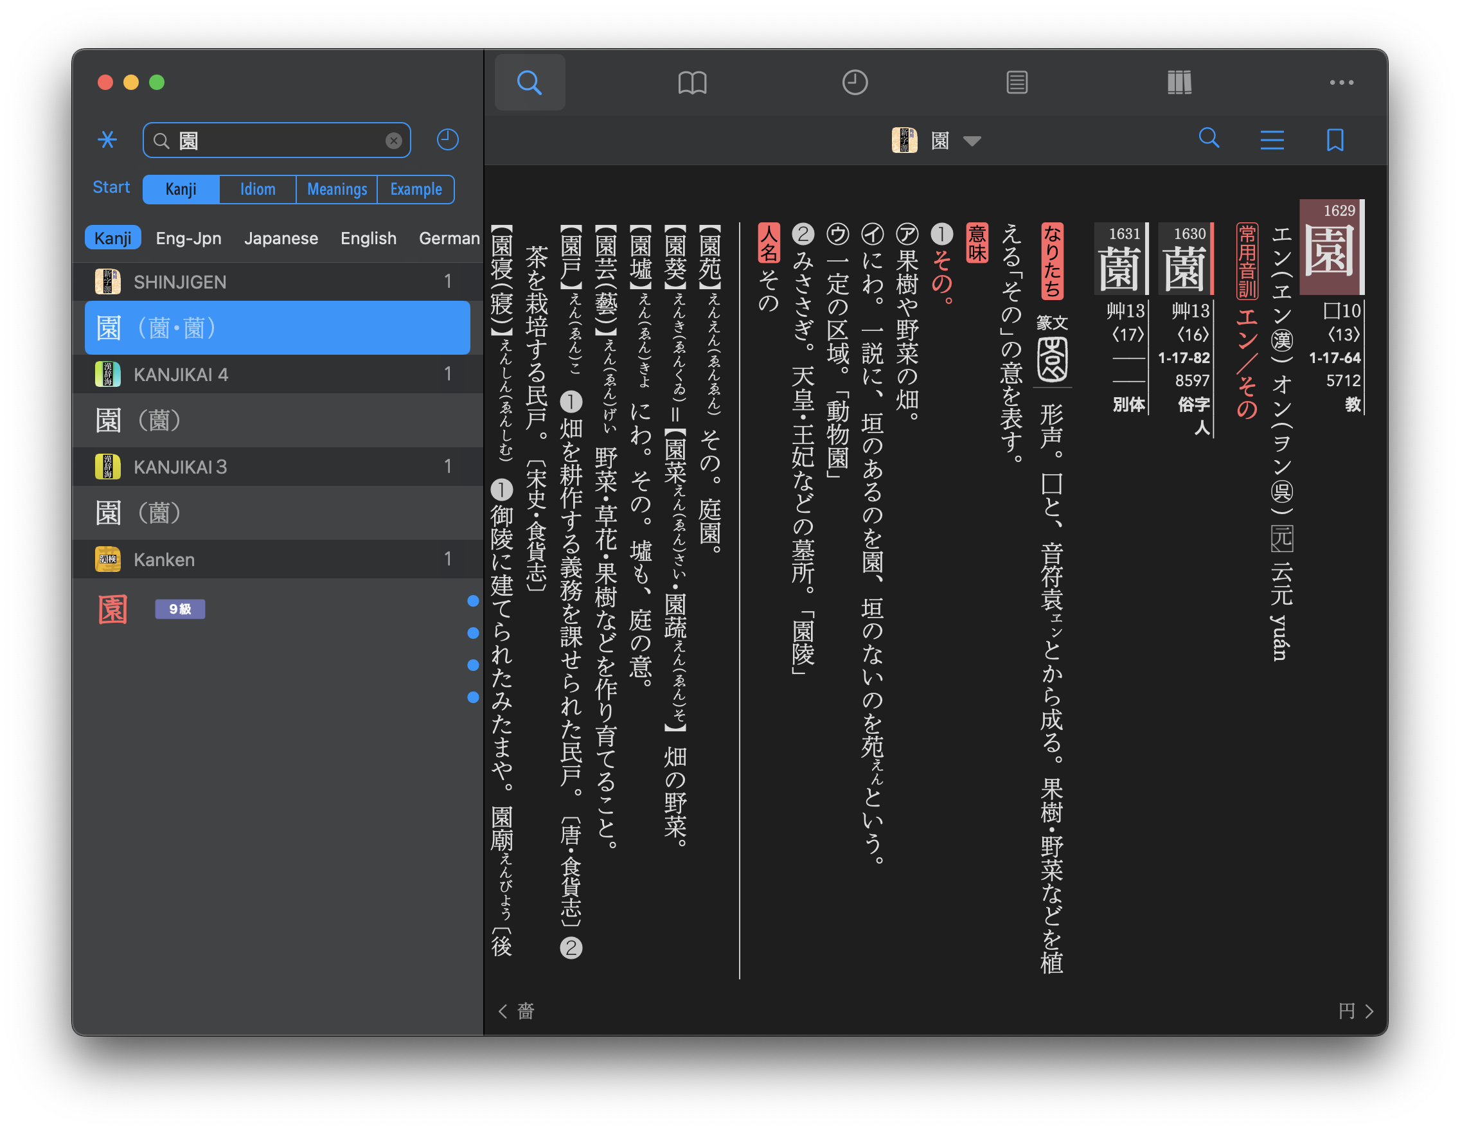Screen dimensions: 1460x1131
Task: Open the book reading tab icon
Action: [x=692, y=83]
